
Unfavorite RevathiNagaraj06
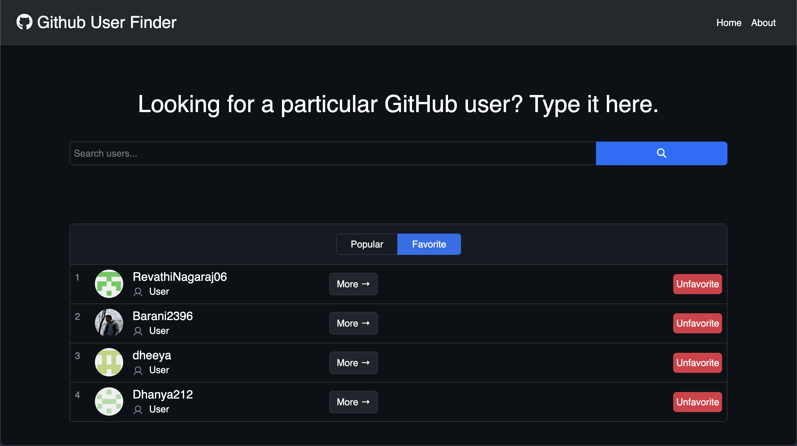click(x=697, y=284)
